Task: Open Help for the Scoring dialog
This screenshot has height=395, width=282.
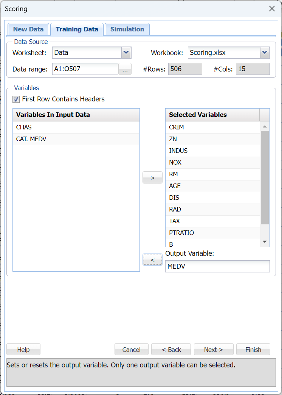Action: tap(23, 350)
